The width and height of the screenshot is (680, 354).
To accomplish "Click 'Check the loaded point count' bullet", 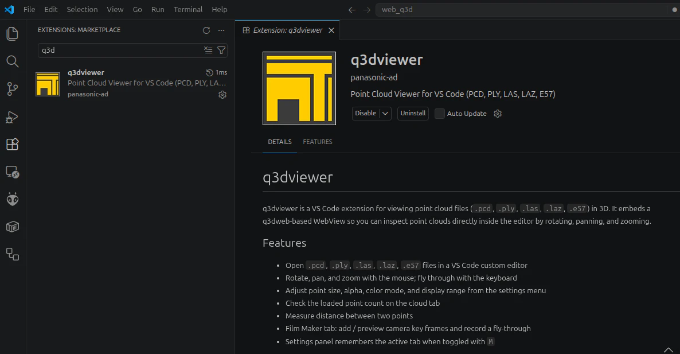I will click(362, 304).
